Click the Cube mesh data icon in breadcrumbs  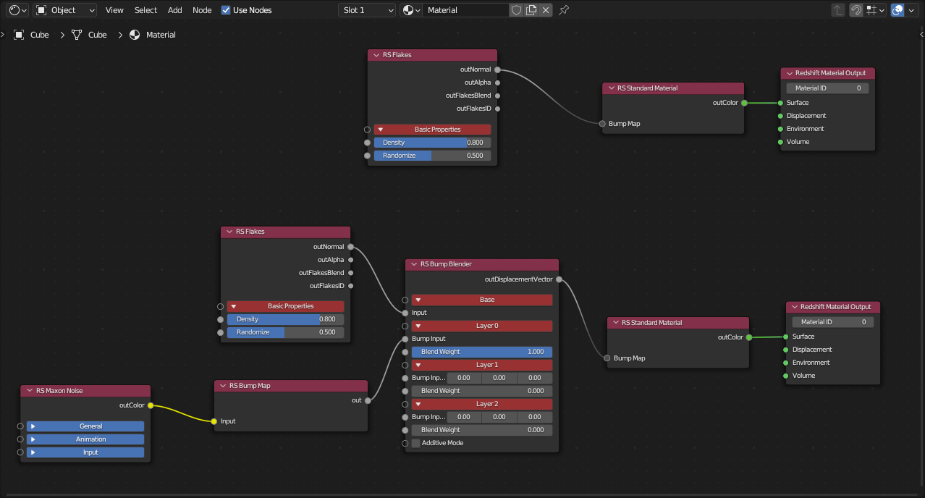point(76,35)
